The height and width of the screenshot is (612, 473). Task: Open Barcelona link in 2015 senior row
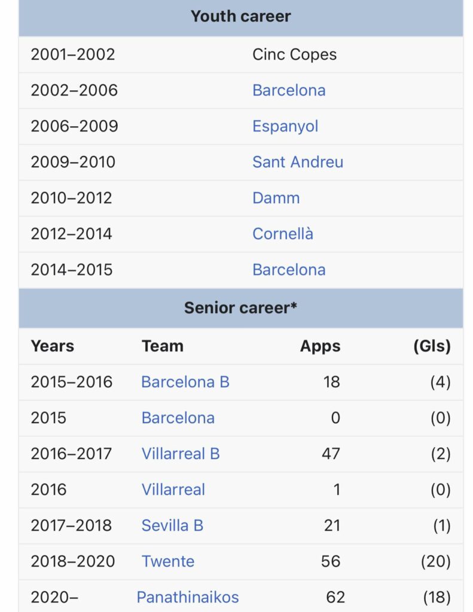[178, 418]
